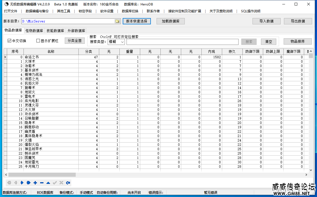Click horizontal scrollbar right arrow
Screen dimensions: 317x197
pyautogui.click(x=306, y=175)
